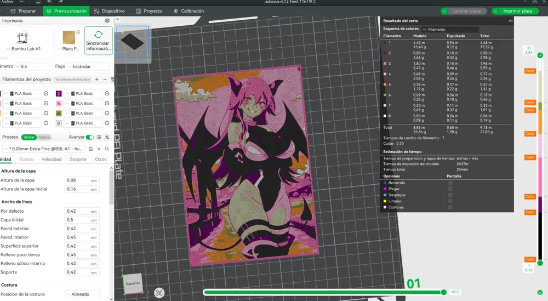This screenshot has width=548, height=301.
Task: Remove last filament with minus icon
Action: 105,79
